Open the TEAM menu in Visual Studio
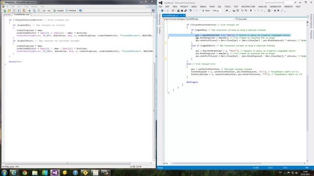Image resolution: width=314 pixels, height=176 pixels. (212, 6)
